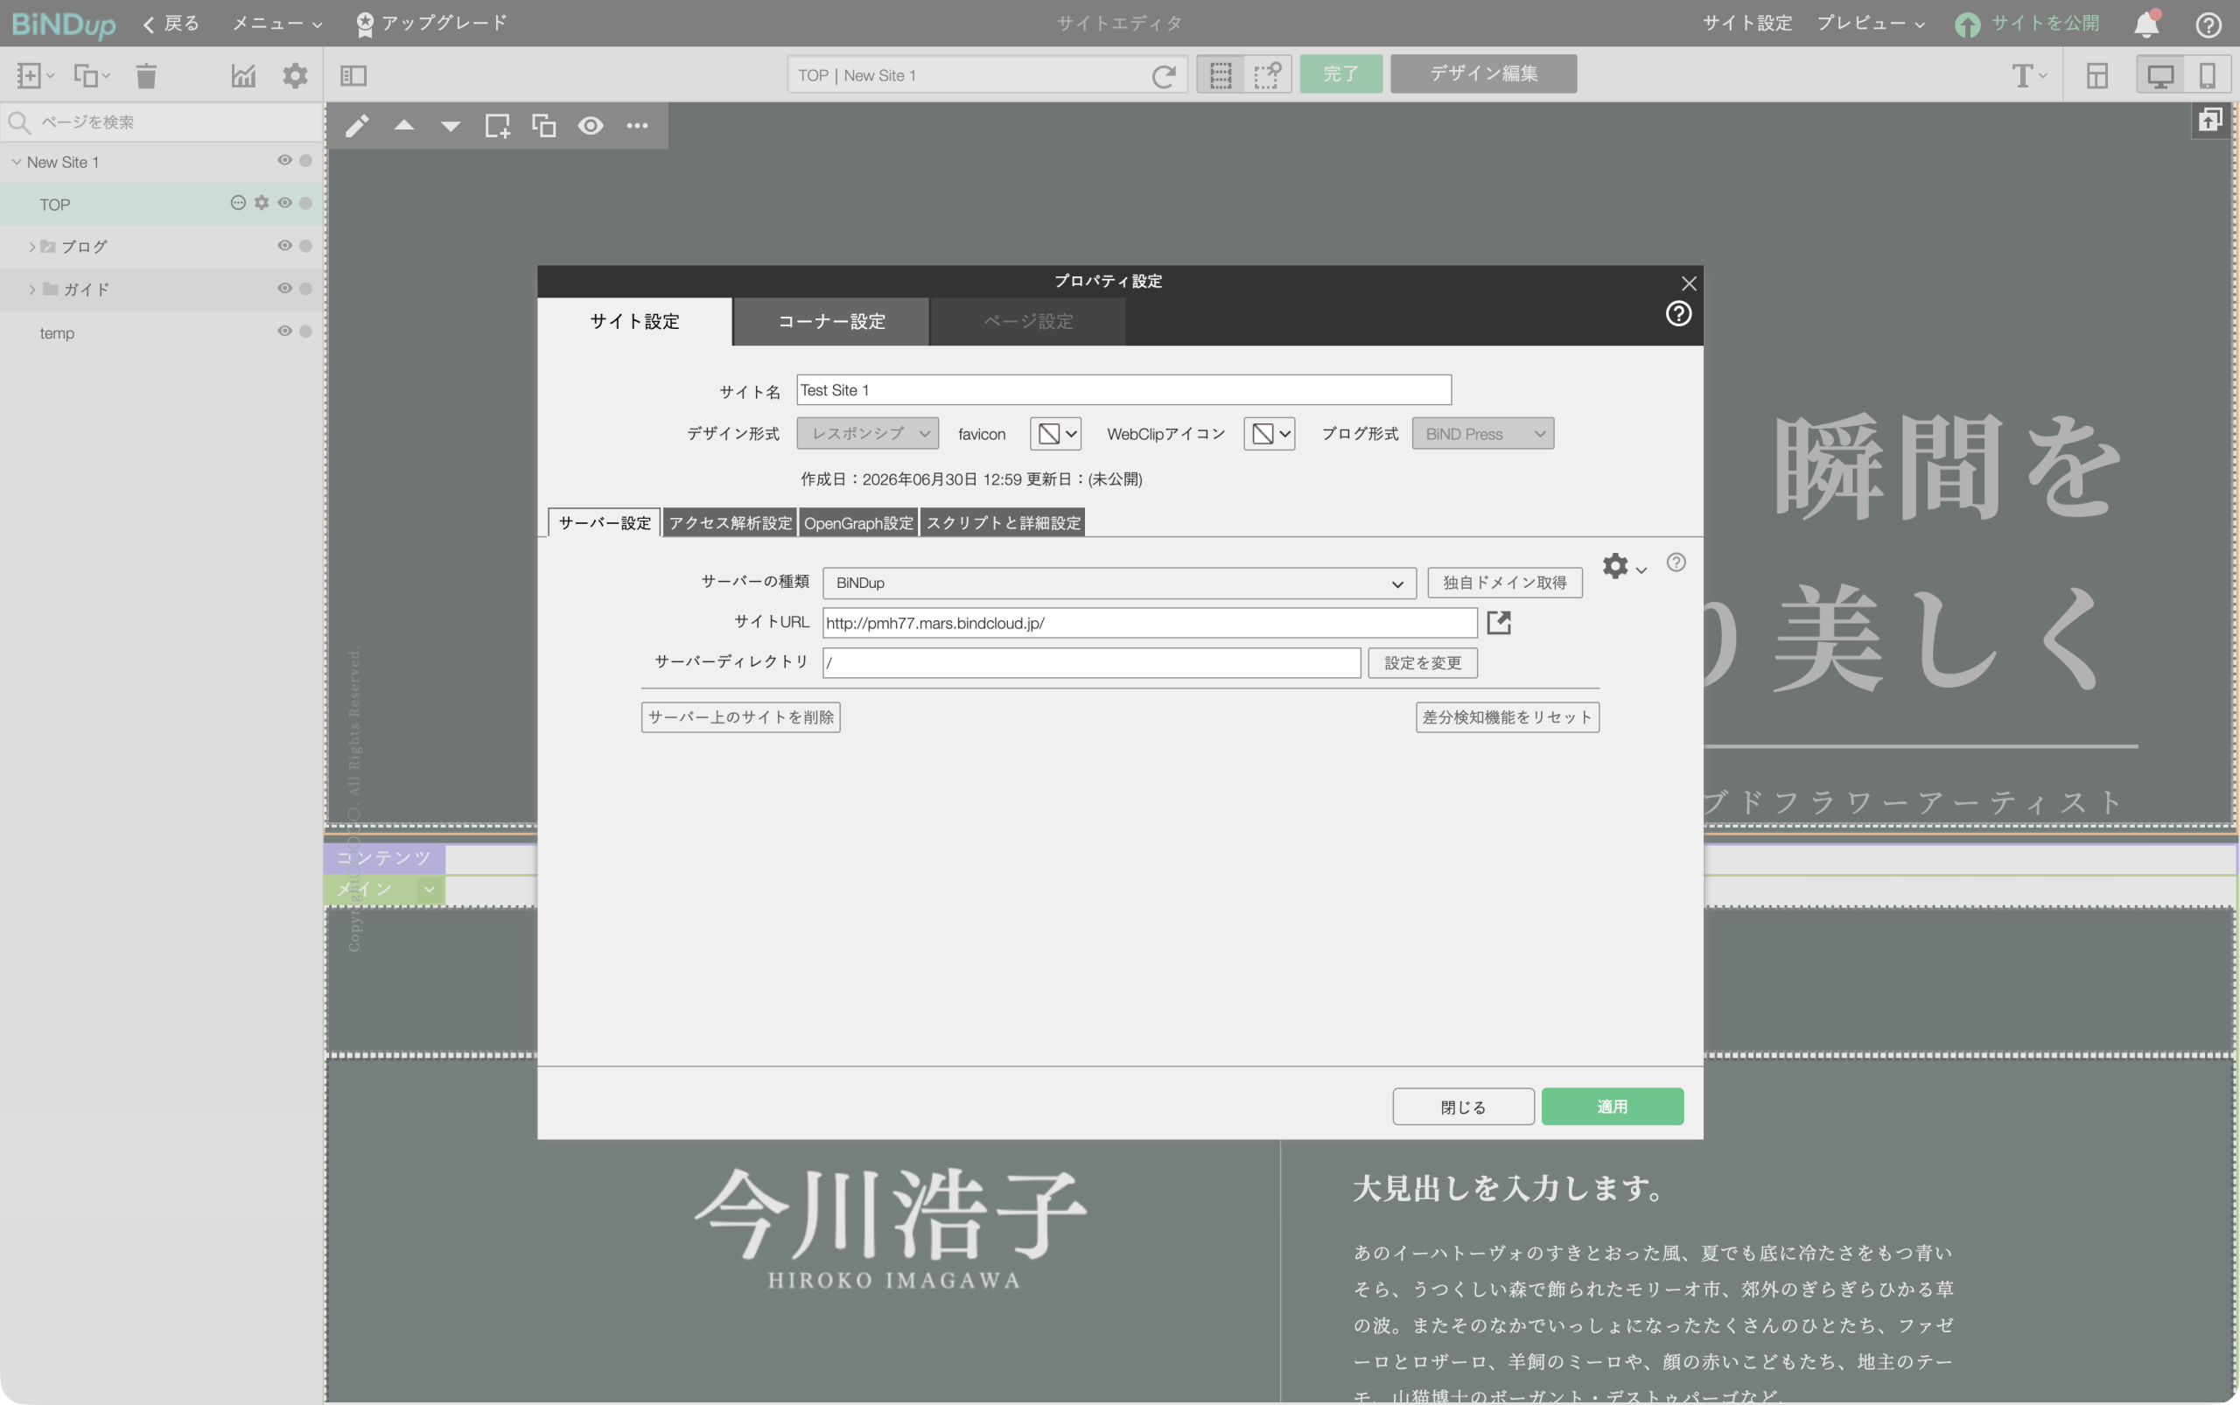Image resolution: width=2240 pixels, height=1405 pixels.
Task: Expand the ブログ folder
Action: (31, 248)
